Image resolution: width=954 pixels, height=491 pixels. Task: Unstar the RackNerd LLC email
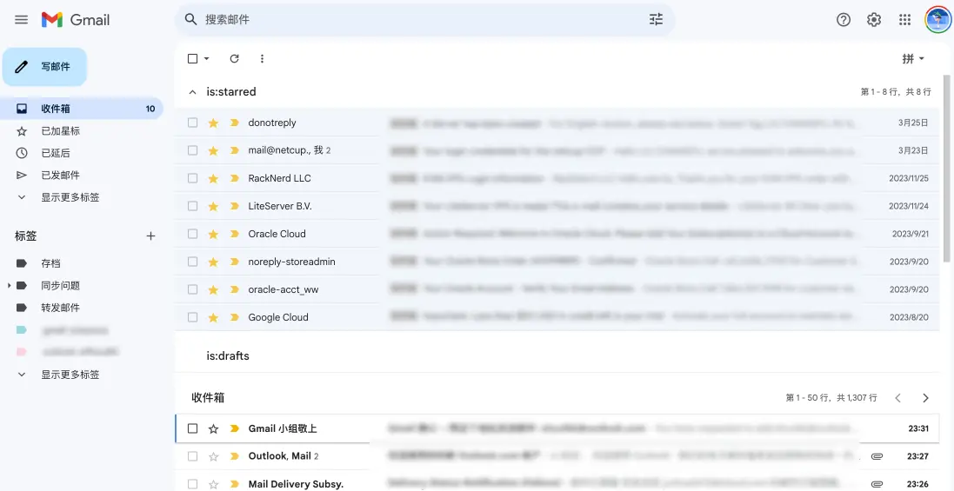click(x=213, y=178)
